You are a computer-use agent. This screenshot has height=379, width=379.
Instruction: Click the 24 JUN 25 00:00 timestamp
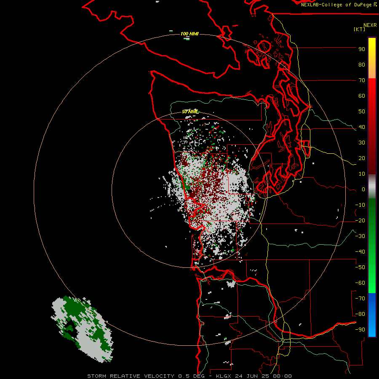coord(263,376)
